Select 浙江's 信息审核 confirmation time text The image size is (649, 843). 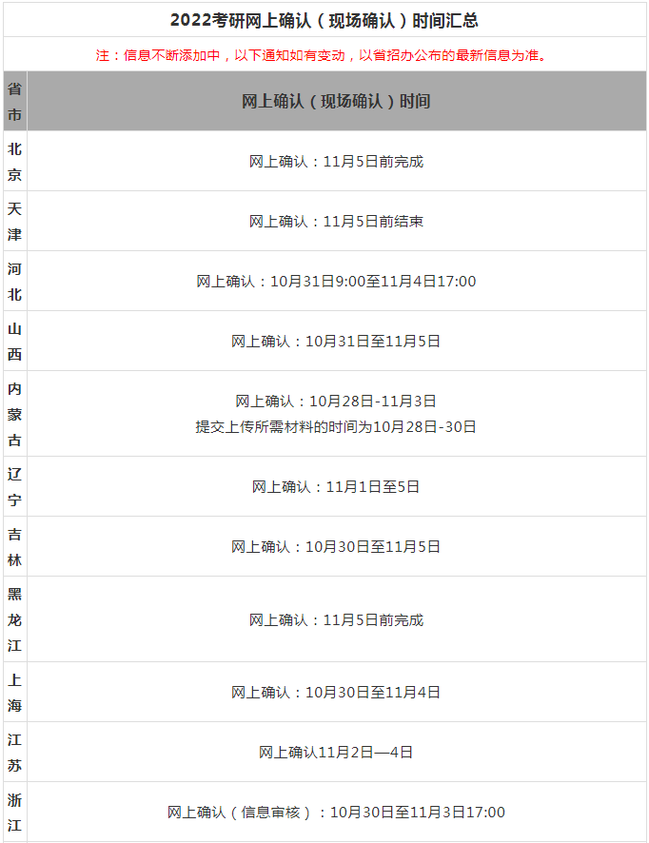pos(336,812)
